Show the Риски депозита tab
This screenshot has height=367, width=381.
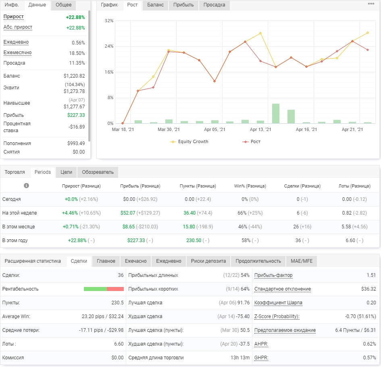click(x=208, y=261)
